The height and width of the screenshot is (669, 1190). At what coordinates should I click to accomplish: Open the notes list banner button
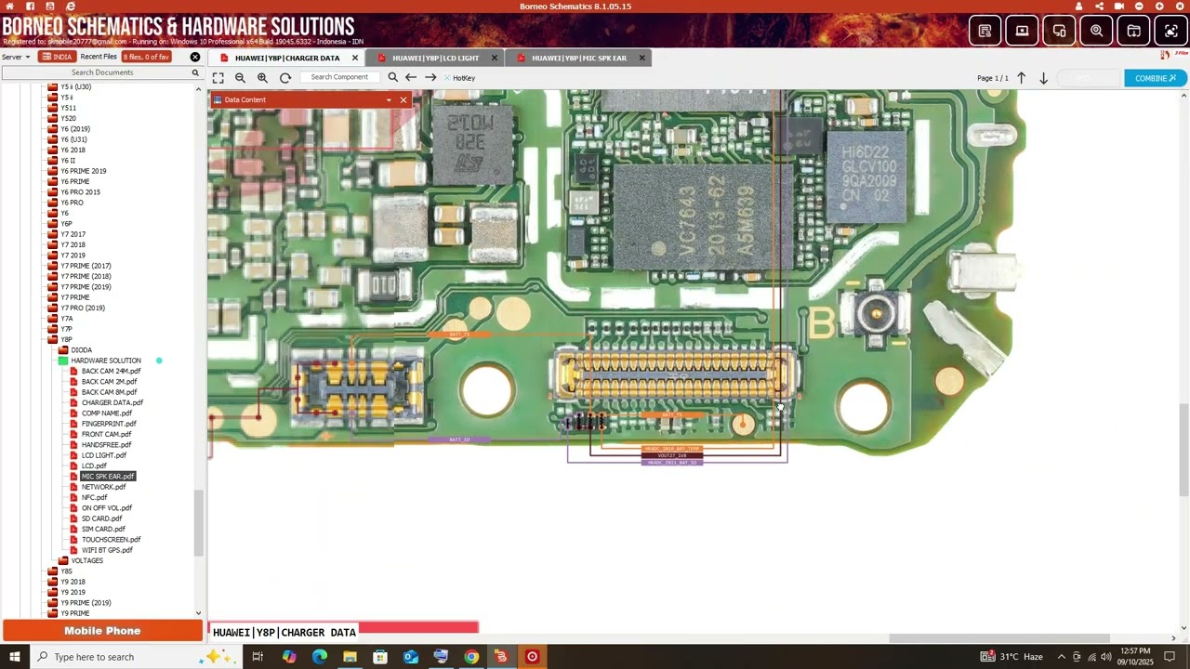[985, 31]
